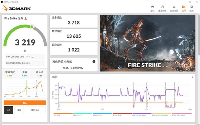Viewport: 200px width, 125px height.
Task: Toggle the 帧率 (FPS) legend item
Action: (x=63, y=114)
